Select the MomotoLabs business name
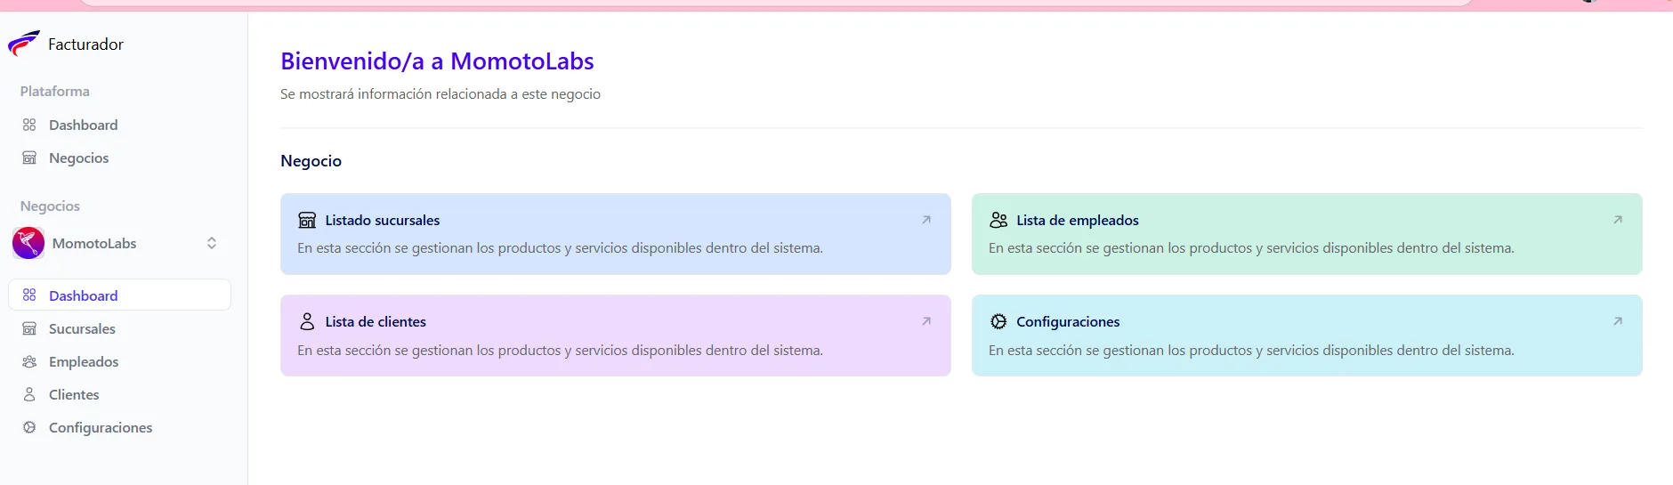 point(94,243)
